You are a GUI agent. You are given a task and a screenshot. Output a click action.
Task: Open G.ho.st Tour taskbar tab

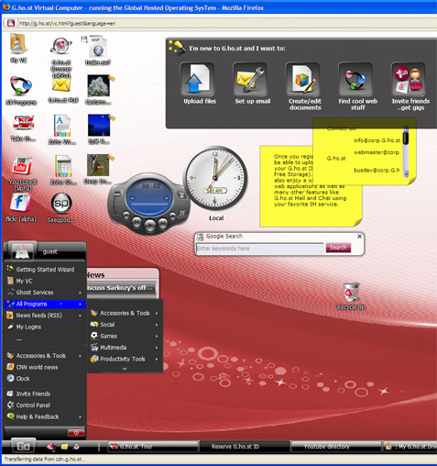(x=153, y=447)
